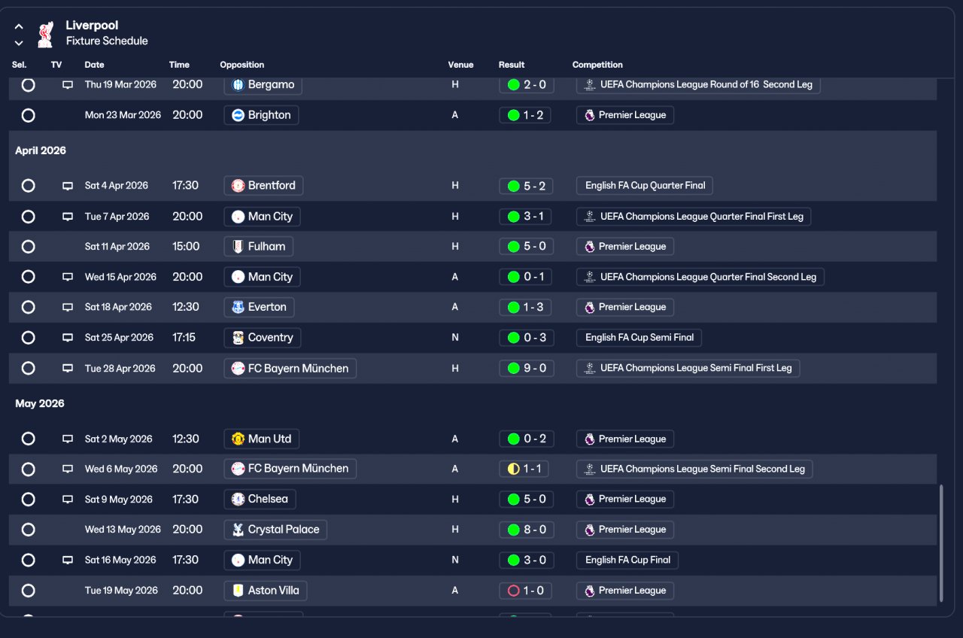963x638 pixels.
Task: Open the Bergamo opposition button
Action: pos(263,85)
